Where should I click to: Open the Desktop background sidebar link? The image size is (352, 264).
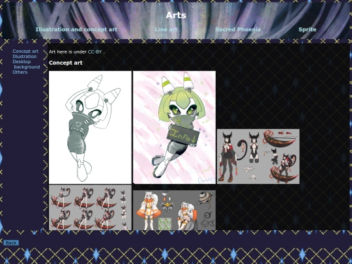[26, 64]
